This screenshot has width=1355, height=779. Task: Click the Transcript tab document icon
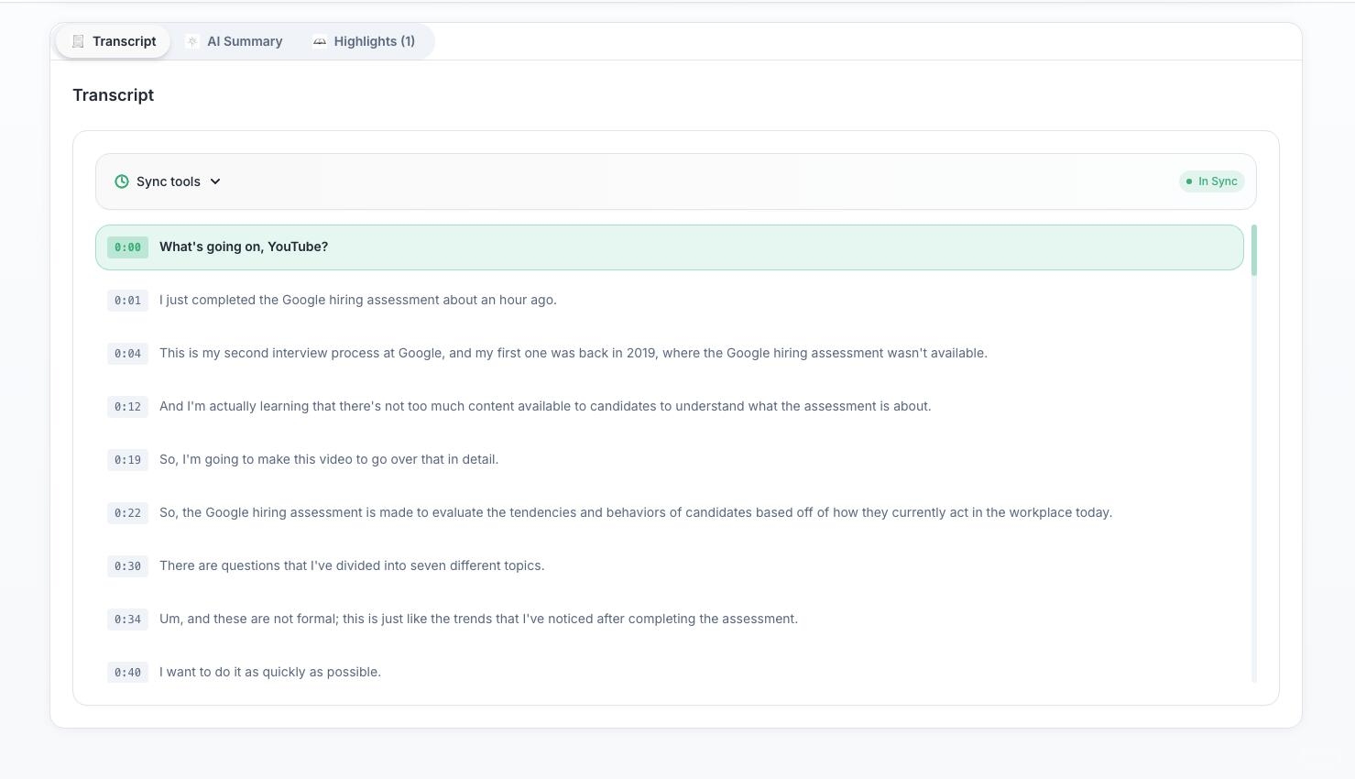pos(78,41)
